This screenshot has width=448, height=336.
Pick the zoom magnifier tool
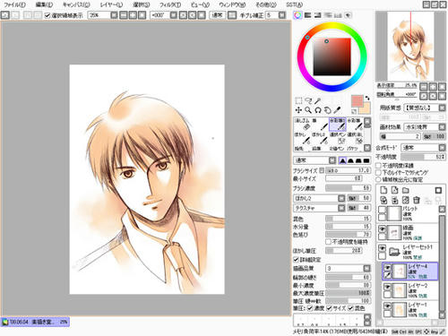[x=308, y=110]
